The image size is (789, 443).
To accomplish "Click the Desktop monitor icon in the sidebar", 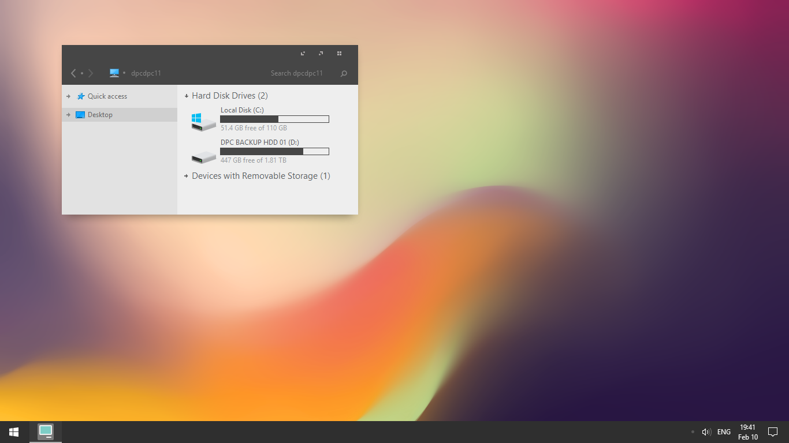I will tap(80, 114).
